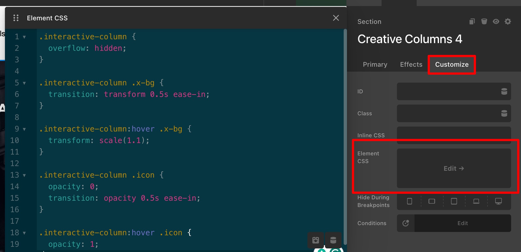This screenshot has width=521, height=252.
Task: Open section settings gear icon
Action: pos(508,21)
